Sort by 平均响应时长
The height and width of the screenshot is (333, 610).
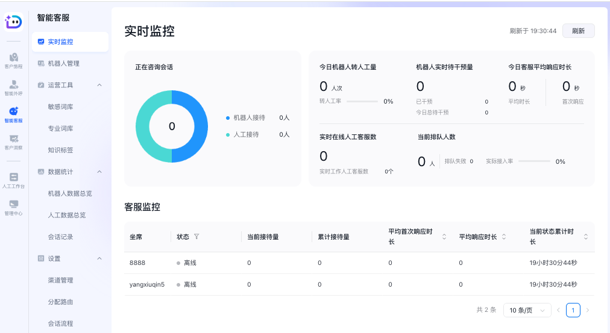[x=504, y=237]
